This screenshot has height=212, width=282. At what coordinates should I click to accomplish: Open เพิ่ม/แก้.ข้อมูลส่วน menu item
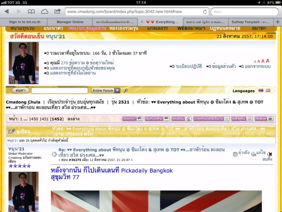87,29
